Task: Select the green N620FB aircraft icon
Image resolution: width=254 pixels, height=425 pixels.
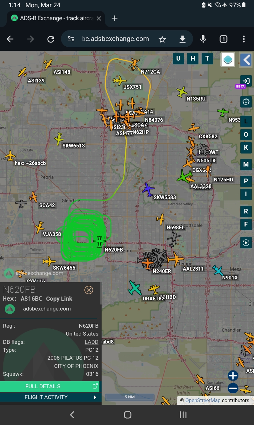Action: coord(100,242)
